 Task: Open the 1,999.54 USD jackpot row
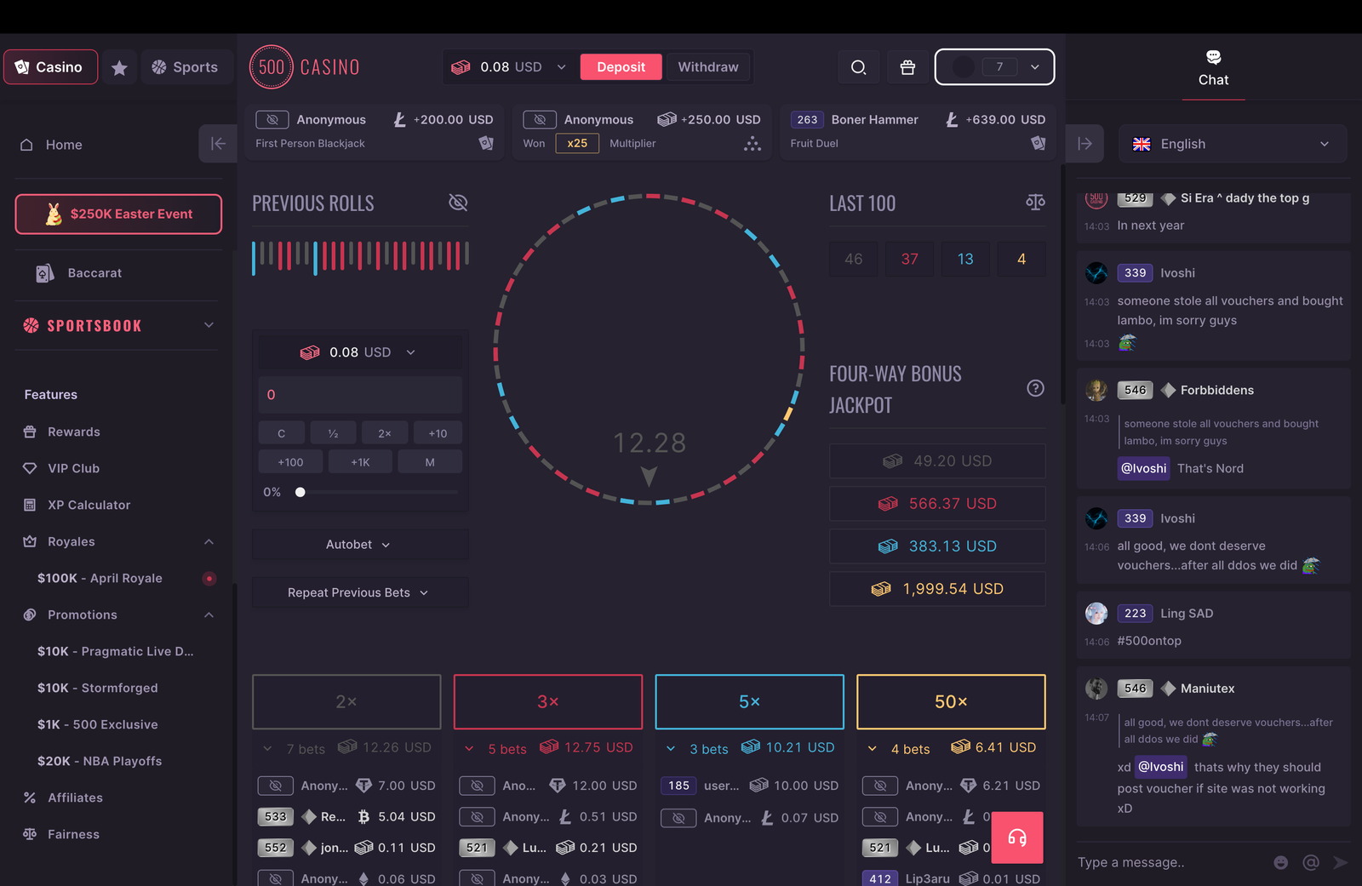click(937, 589)
